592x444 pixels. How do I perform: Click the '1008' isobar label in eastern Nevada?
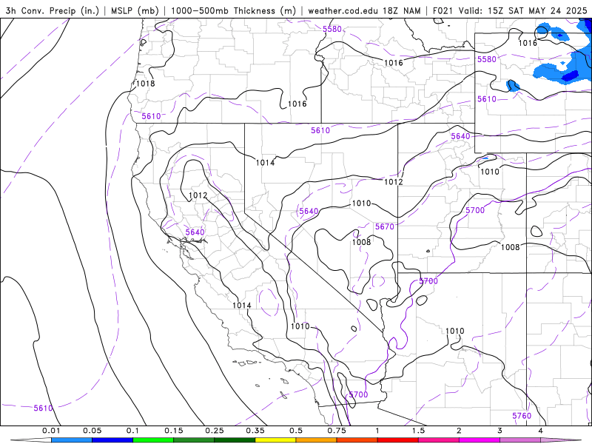tap(361, 242)
